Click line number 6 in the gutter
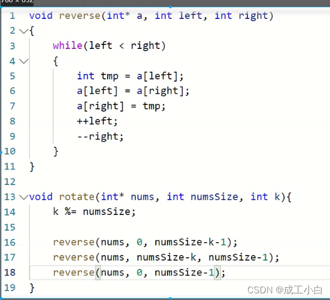This screenshot has width=330, height=300. pyautogui.click(x=12, y=91)
